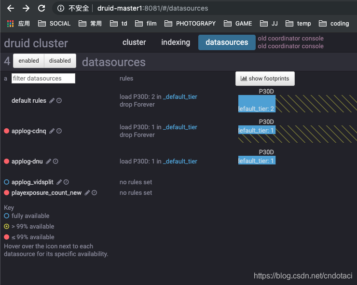The width and height of the screenshot is (357, 285).
Task: Click 'drop Forever' under applog-cdnq
Action: [x=137, y=135]
